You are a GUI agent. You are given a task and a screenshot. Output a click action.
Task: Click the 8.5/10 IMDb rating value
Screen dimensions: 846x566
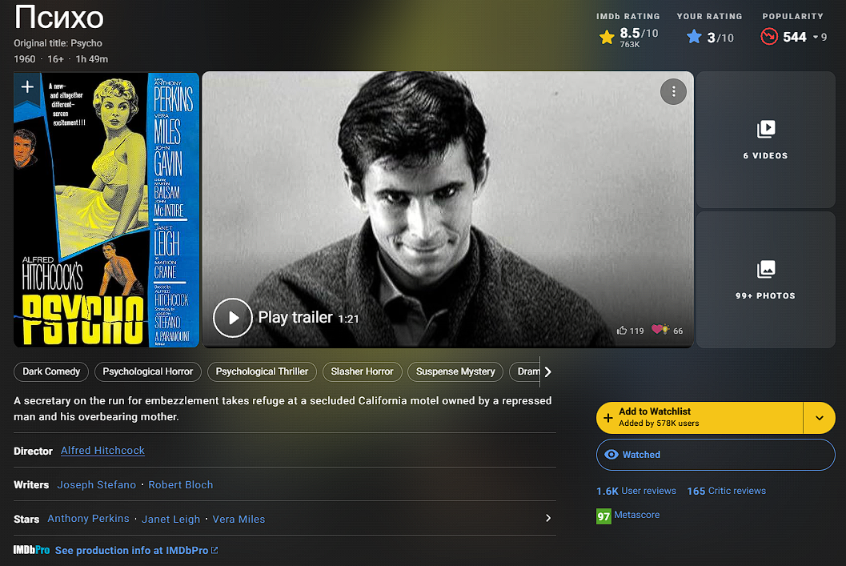coord(639,33)
